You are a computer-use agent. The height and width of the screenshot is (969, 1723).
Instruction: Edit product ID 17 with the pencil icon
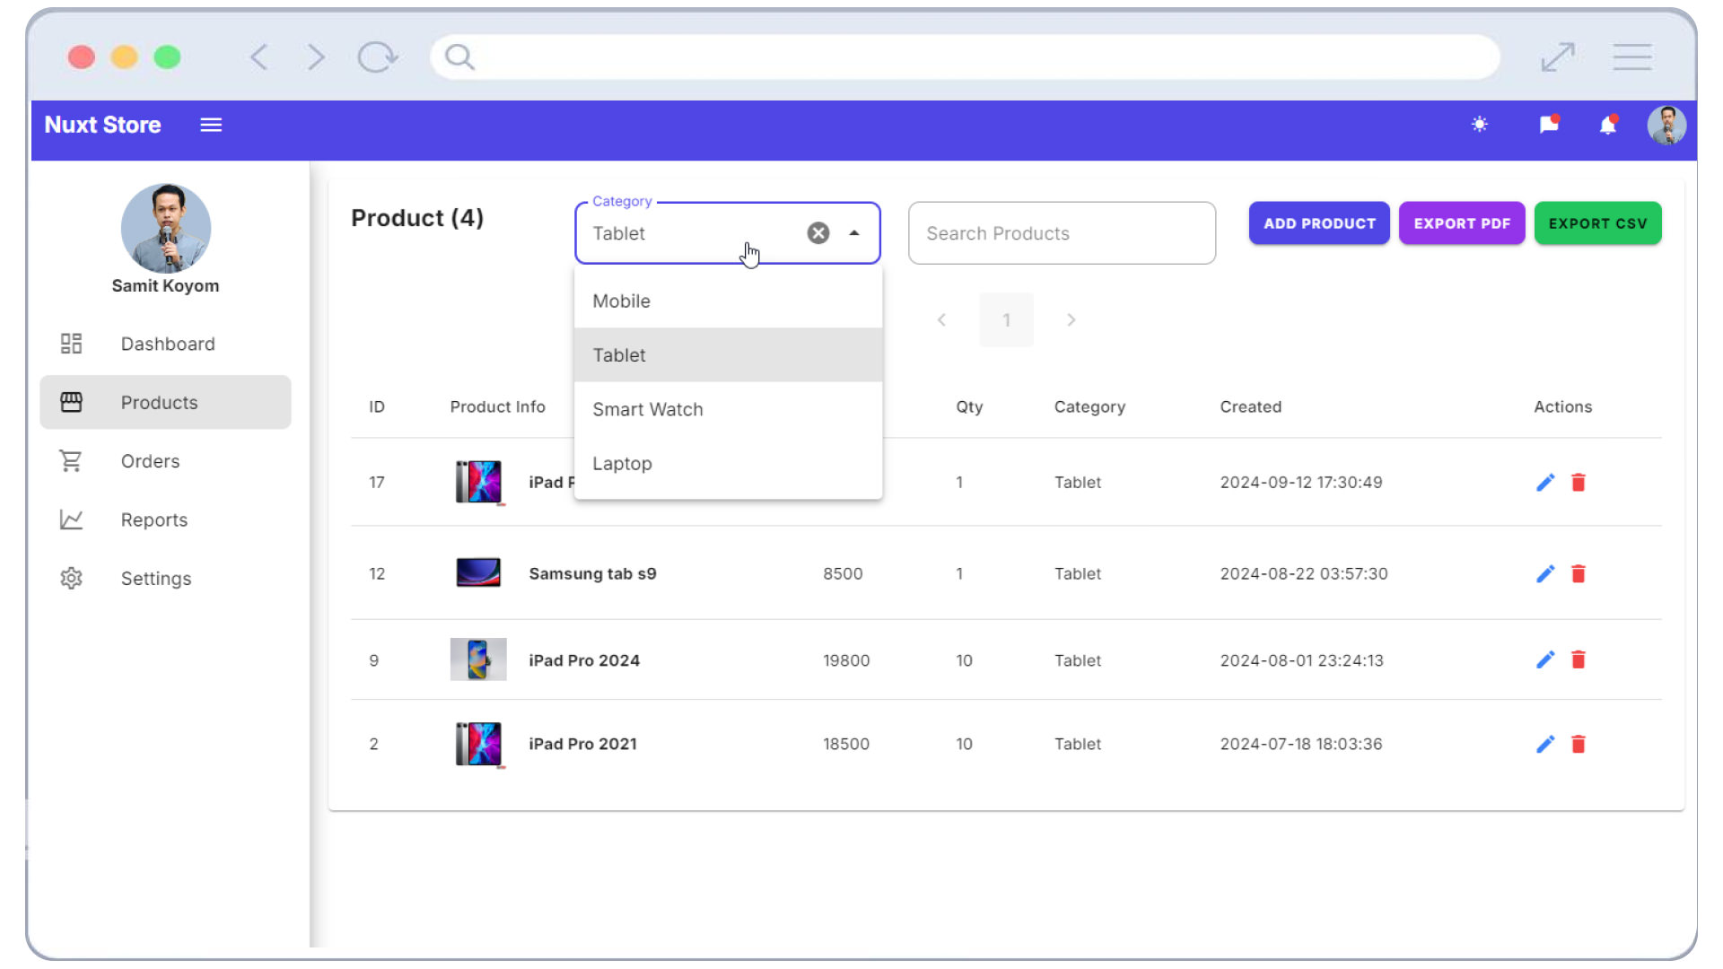click(x=1545, y=483)
